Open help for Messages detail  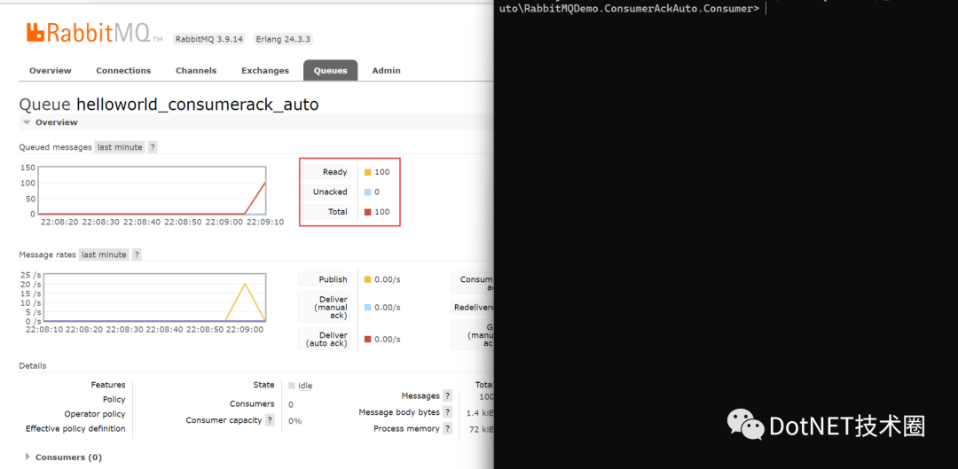(x=448, y=395)
